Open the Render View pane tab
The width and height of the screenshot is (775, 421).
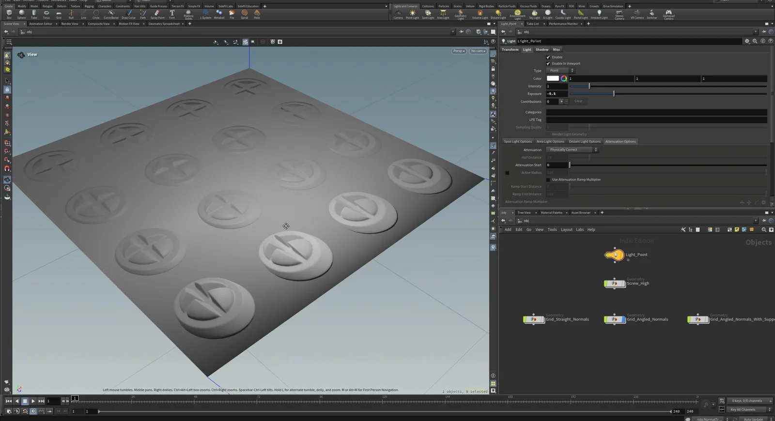(x=70, y=24)
